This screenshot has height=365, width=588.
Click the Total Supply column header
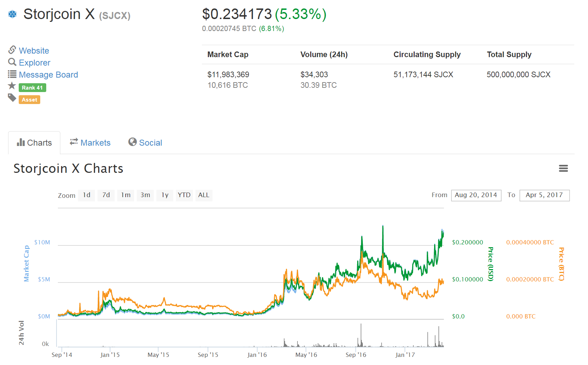click(509, 55)
